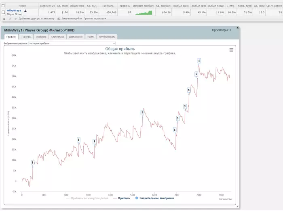Open the Опубликовать tab
The width and height of the screenshot is (283, 211).
tap(107, 37)
